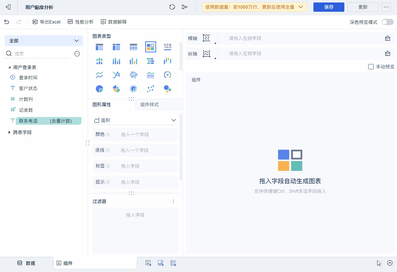Select the gauge dashboard chart type

(168, 75)
